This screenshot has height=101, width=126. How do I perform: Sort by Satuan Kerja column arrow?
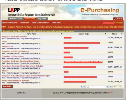click(x=106, y=34)
